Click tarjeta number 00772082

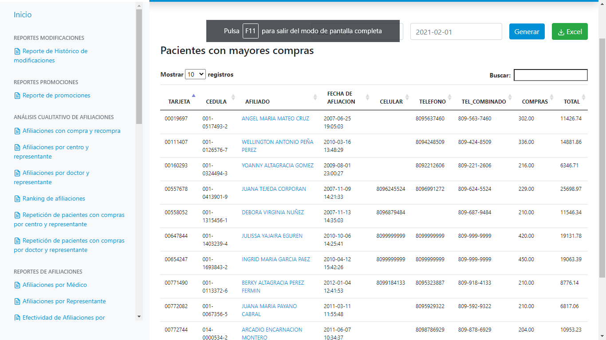coord(176,306)
